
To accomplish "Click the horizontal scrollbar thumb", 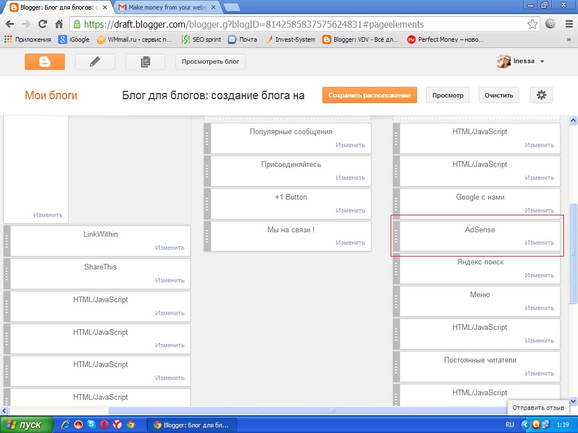I will coord(332,410).
